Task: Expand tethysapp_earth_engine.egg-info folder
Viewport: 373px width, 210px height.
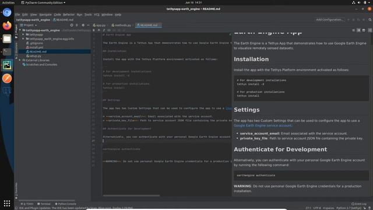Action: (x=23, y=38)
